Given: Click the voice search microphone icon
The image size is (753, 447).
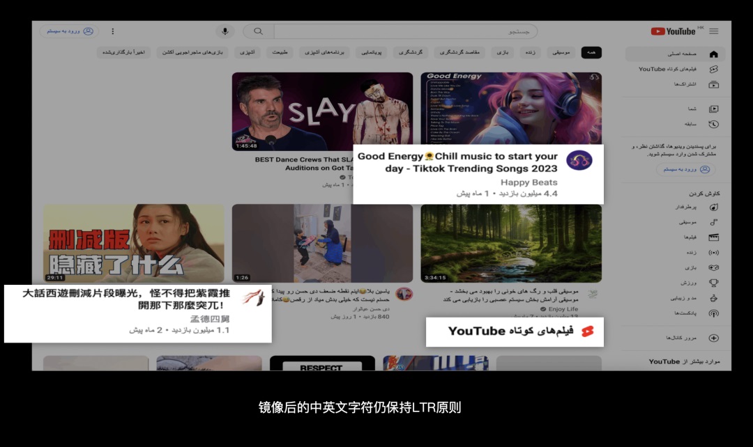Looking at the screenshot, I should pyautogui.click(x=224, y=31).
